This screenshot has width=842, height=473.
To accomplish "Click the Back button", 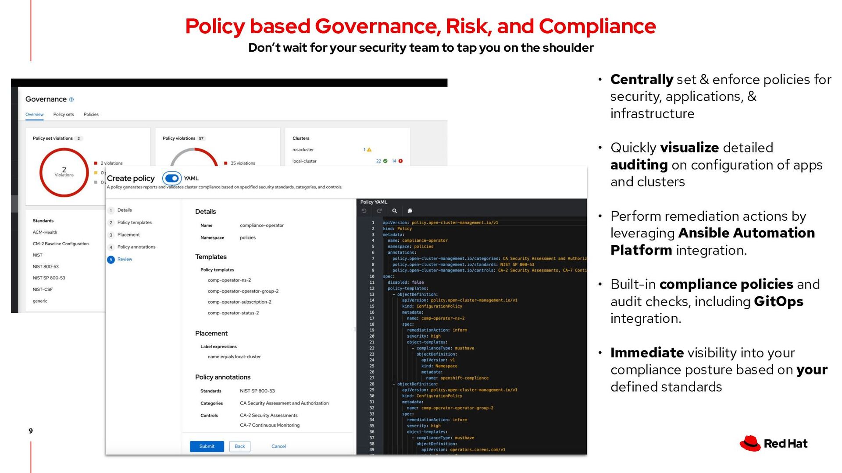I will pos(239,446).
